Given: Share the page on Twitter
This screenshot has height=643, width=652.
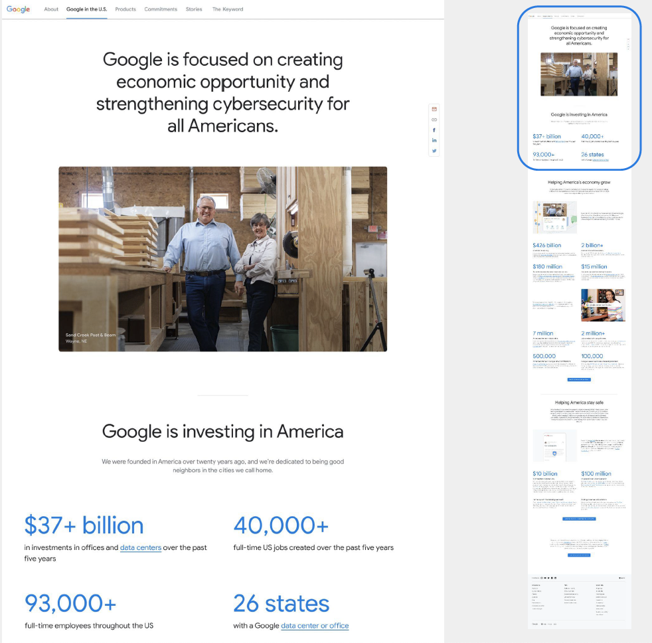Looking at the screenshot, I should click(x=434, y=151).
